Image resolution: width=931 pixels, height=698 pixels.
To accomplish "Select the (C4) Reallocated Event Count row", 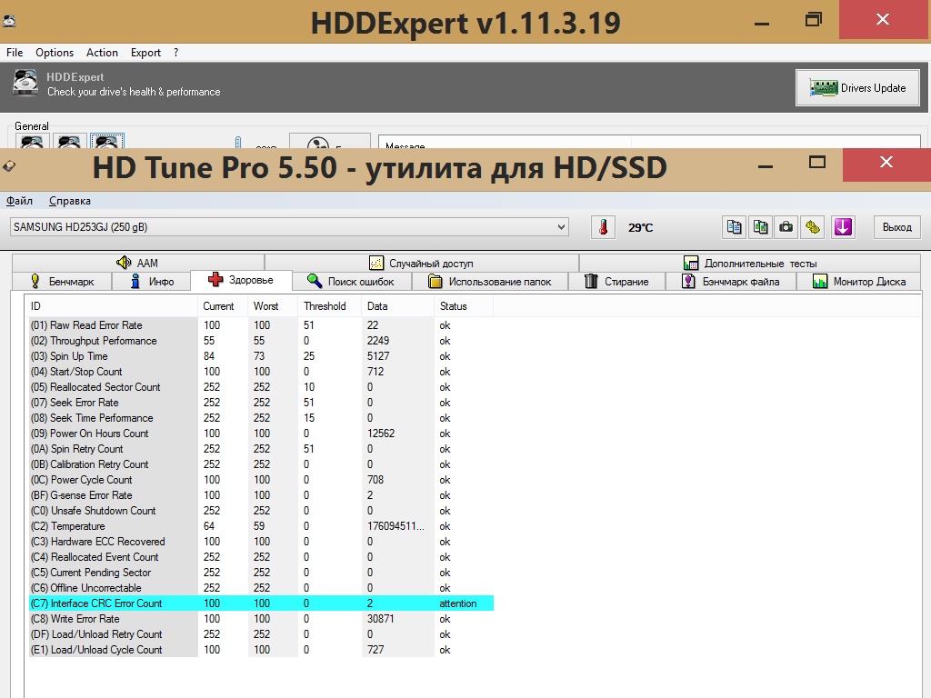I will click(261, 557).
